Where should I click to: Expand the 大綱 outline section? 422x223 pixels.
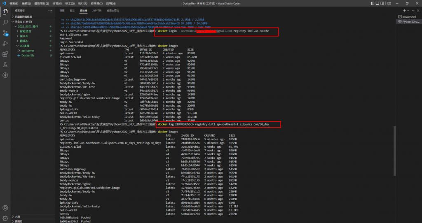pos(33,216)
